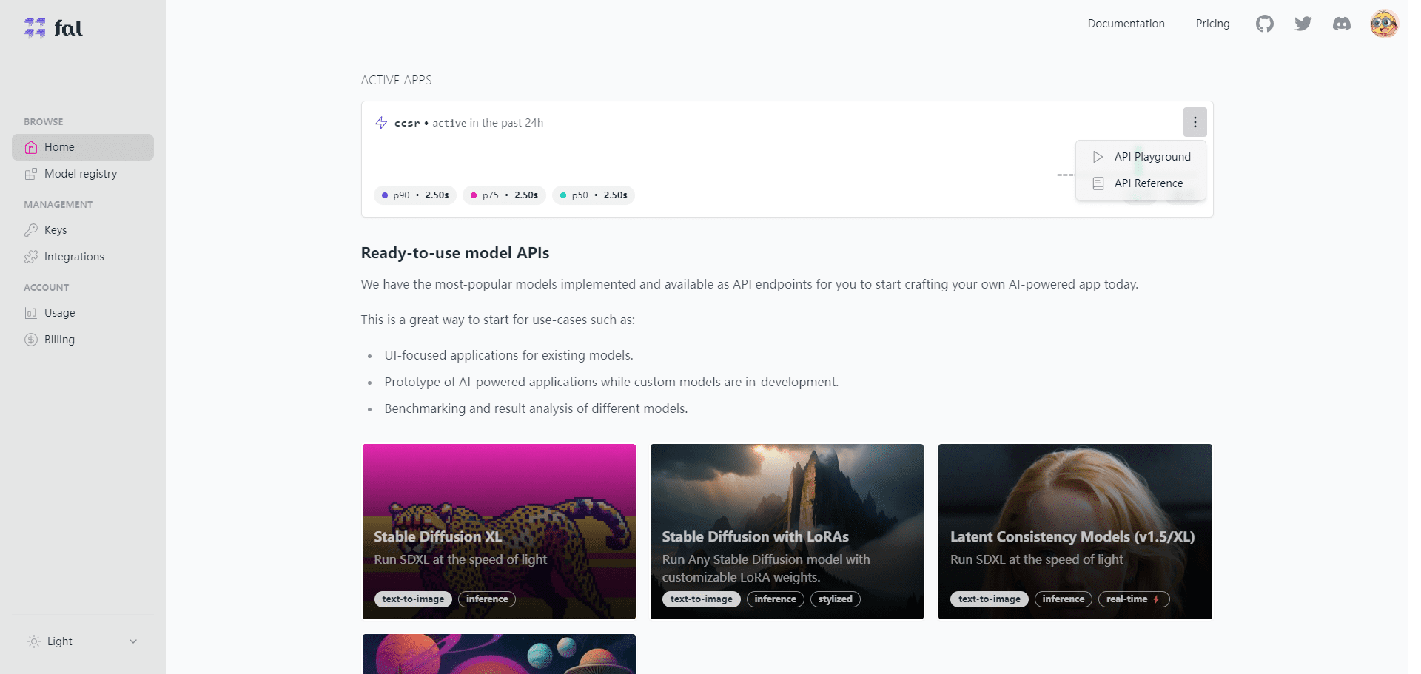The width and height of the screenshot is (1421, 674).
Task: Go to Home in sidebar
Action: (x=83, y=147)
